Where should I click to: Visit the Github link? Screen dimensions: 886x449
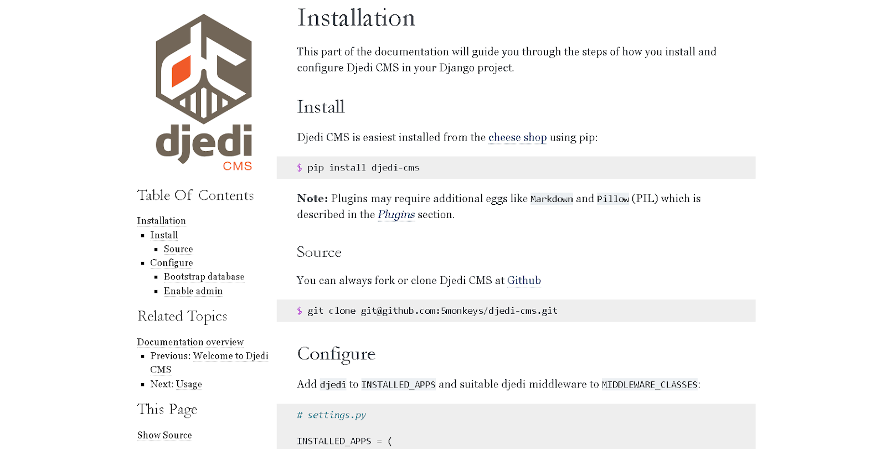524,281
